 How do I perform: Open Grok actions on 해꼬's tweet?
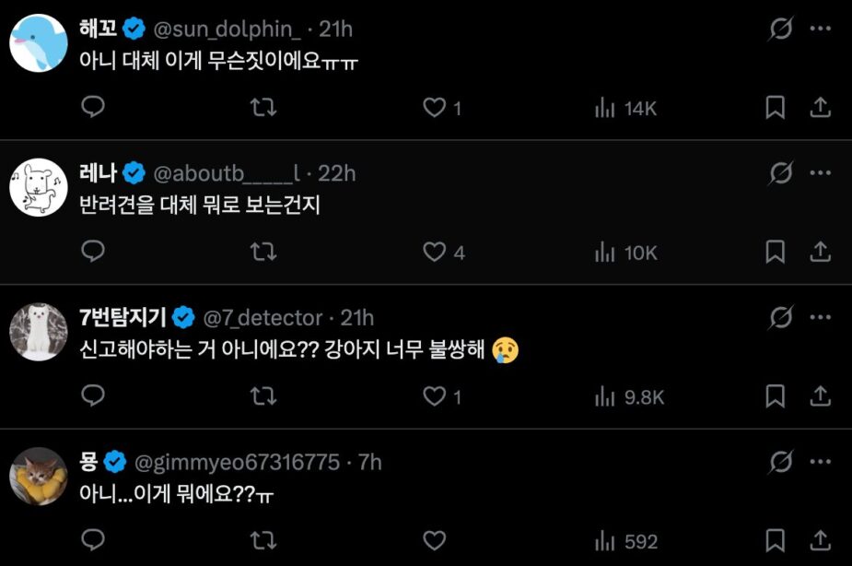click(780, 29)
